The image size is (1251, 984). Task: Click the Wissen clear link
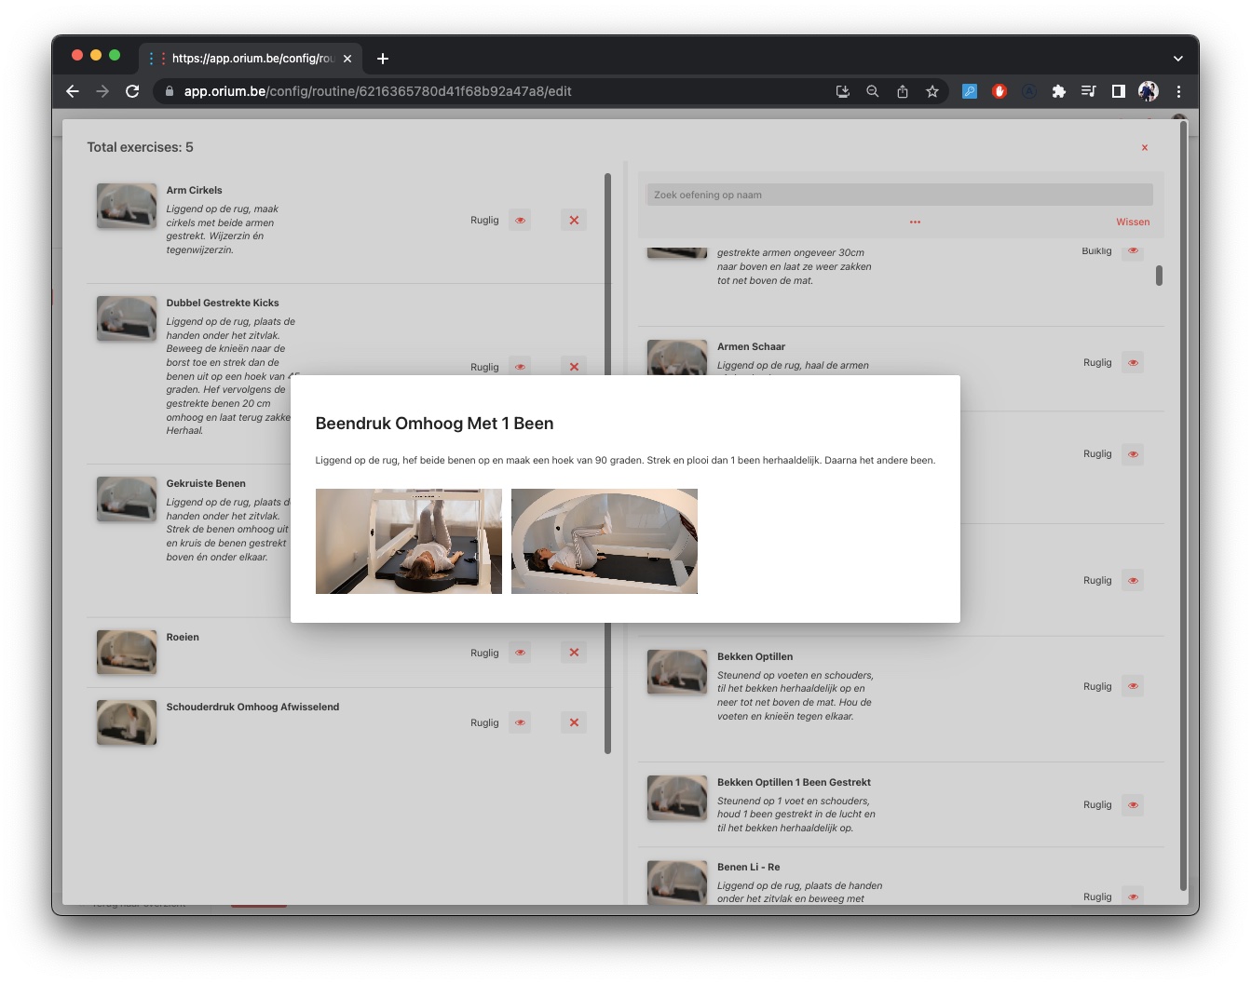coord(1132,222)
